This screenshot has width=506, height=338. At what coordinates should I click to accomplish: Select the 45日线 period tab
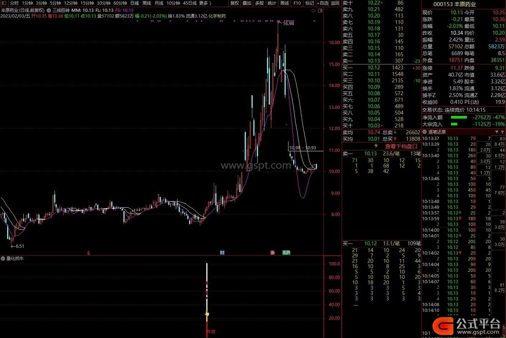tap(189, 3)
